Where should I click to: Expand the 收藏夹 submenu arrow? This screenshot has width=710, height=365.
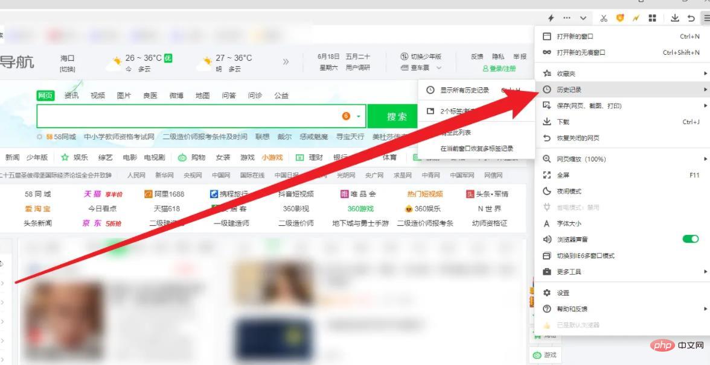pyautogui.click(x=705, y=73)
